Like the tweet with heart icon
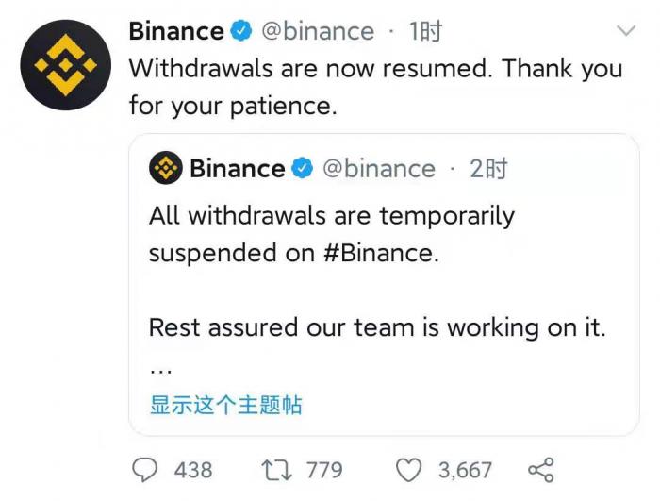This screenshot has width=660, height=501. tap(408, 469)
